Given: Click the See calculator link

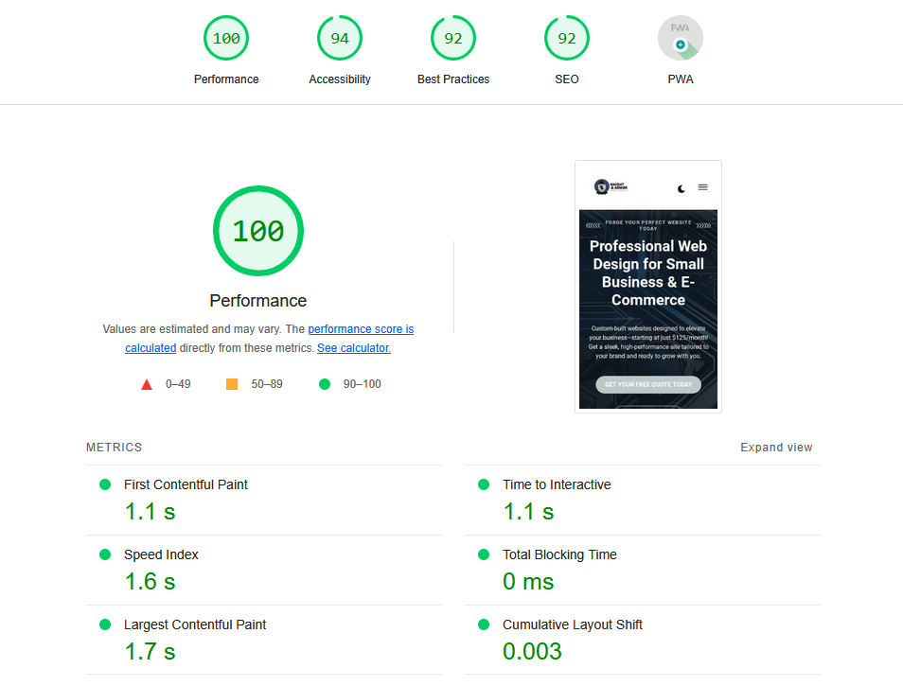Looking at the screenshot, I should (353, 347).
